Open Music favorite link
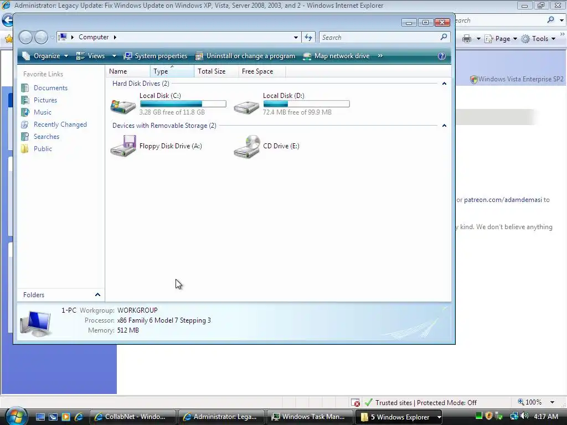Viewport: 567px width, 425px height. click(42, 112)
